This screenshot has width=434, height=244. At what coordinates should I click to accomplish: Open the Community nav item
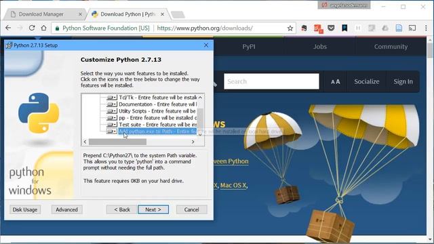(391, 47)
